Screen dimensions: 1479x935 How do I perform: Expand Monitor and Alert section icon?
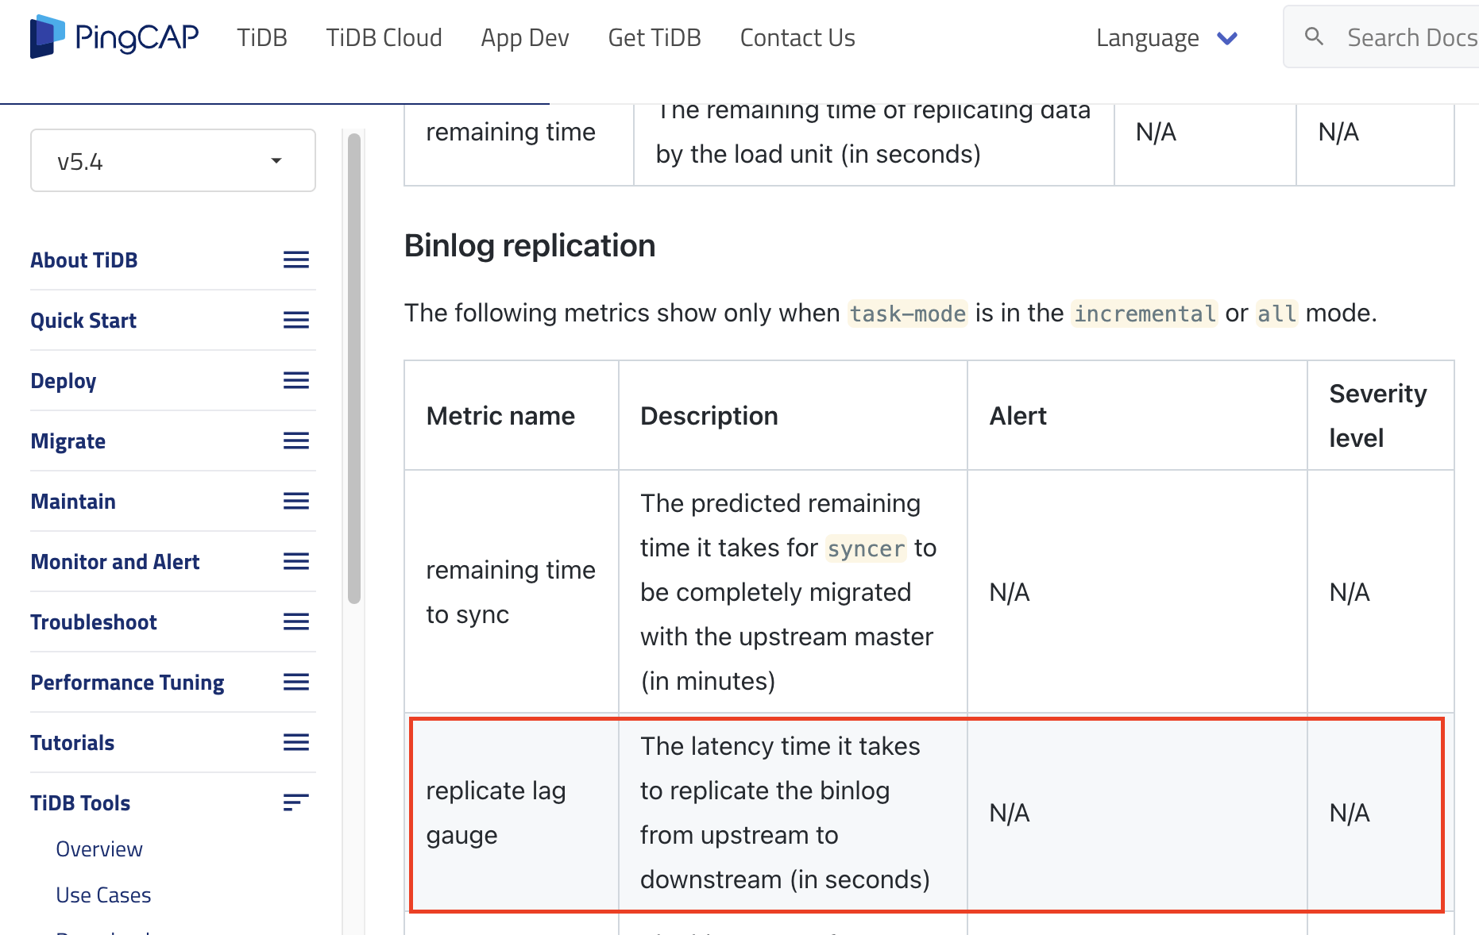pos(295,562)
